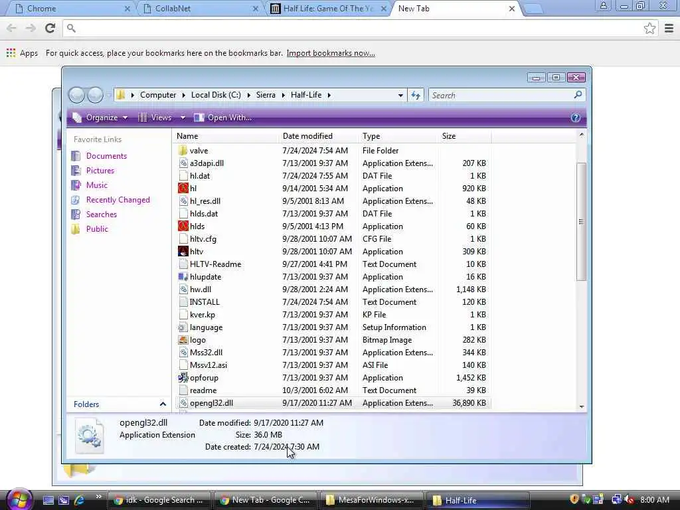The width and height of the screenshot is (680, 510).
Task: Click the a3dapi.dll file icon
Action: [183, 163]
